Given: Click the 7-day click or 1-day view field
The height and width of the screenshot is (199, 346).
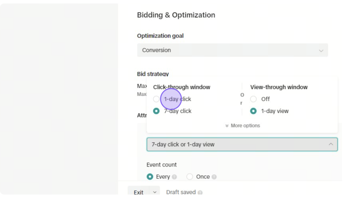Looking at the screenshot, I should point(242,144).
